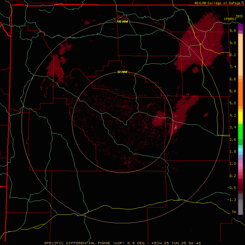Select the yellow segment of the color bar

pos(240,117)
